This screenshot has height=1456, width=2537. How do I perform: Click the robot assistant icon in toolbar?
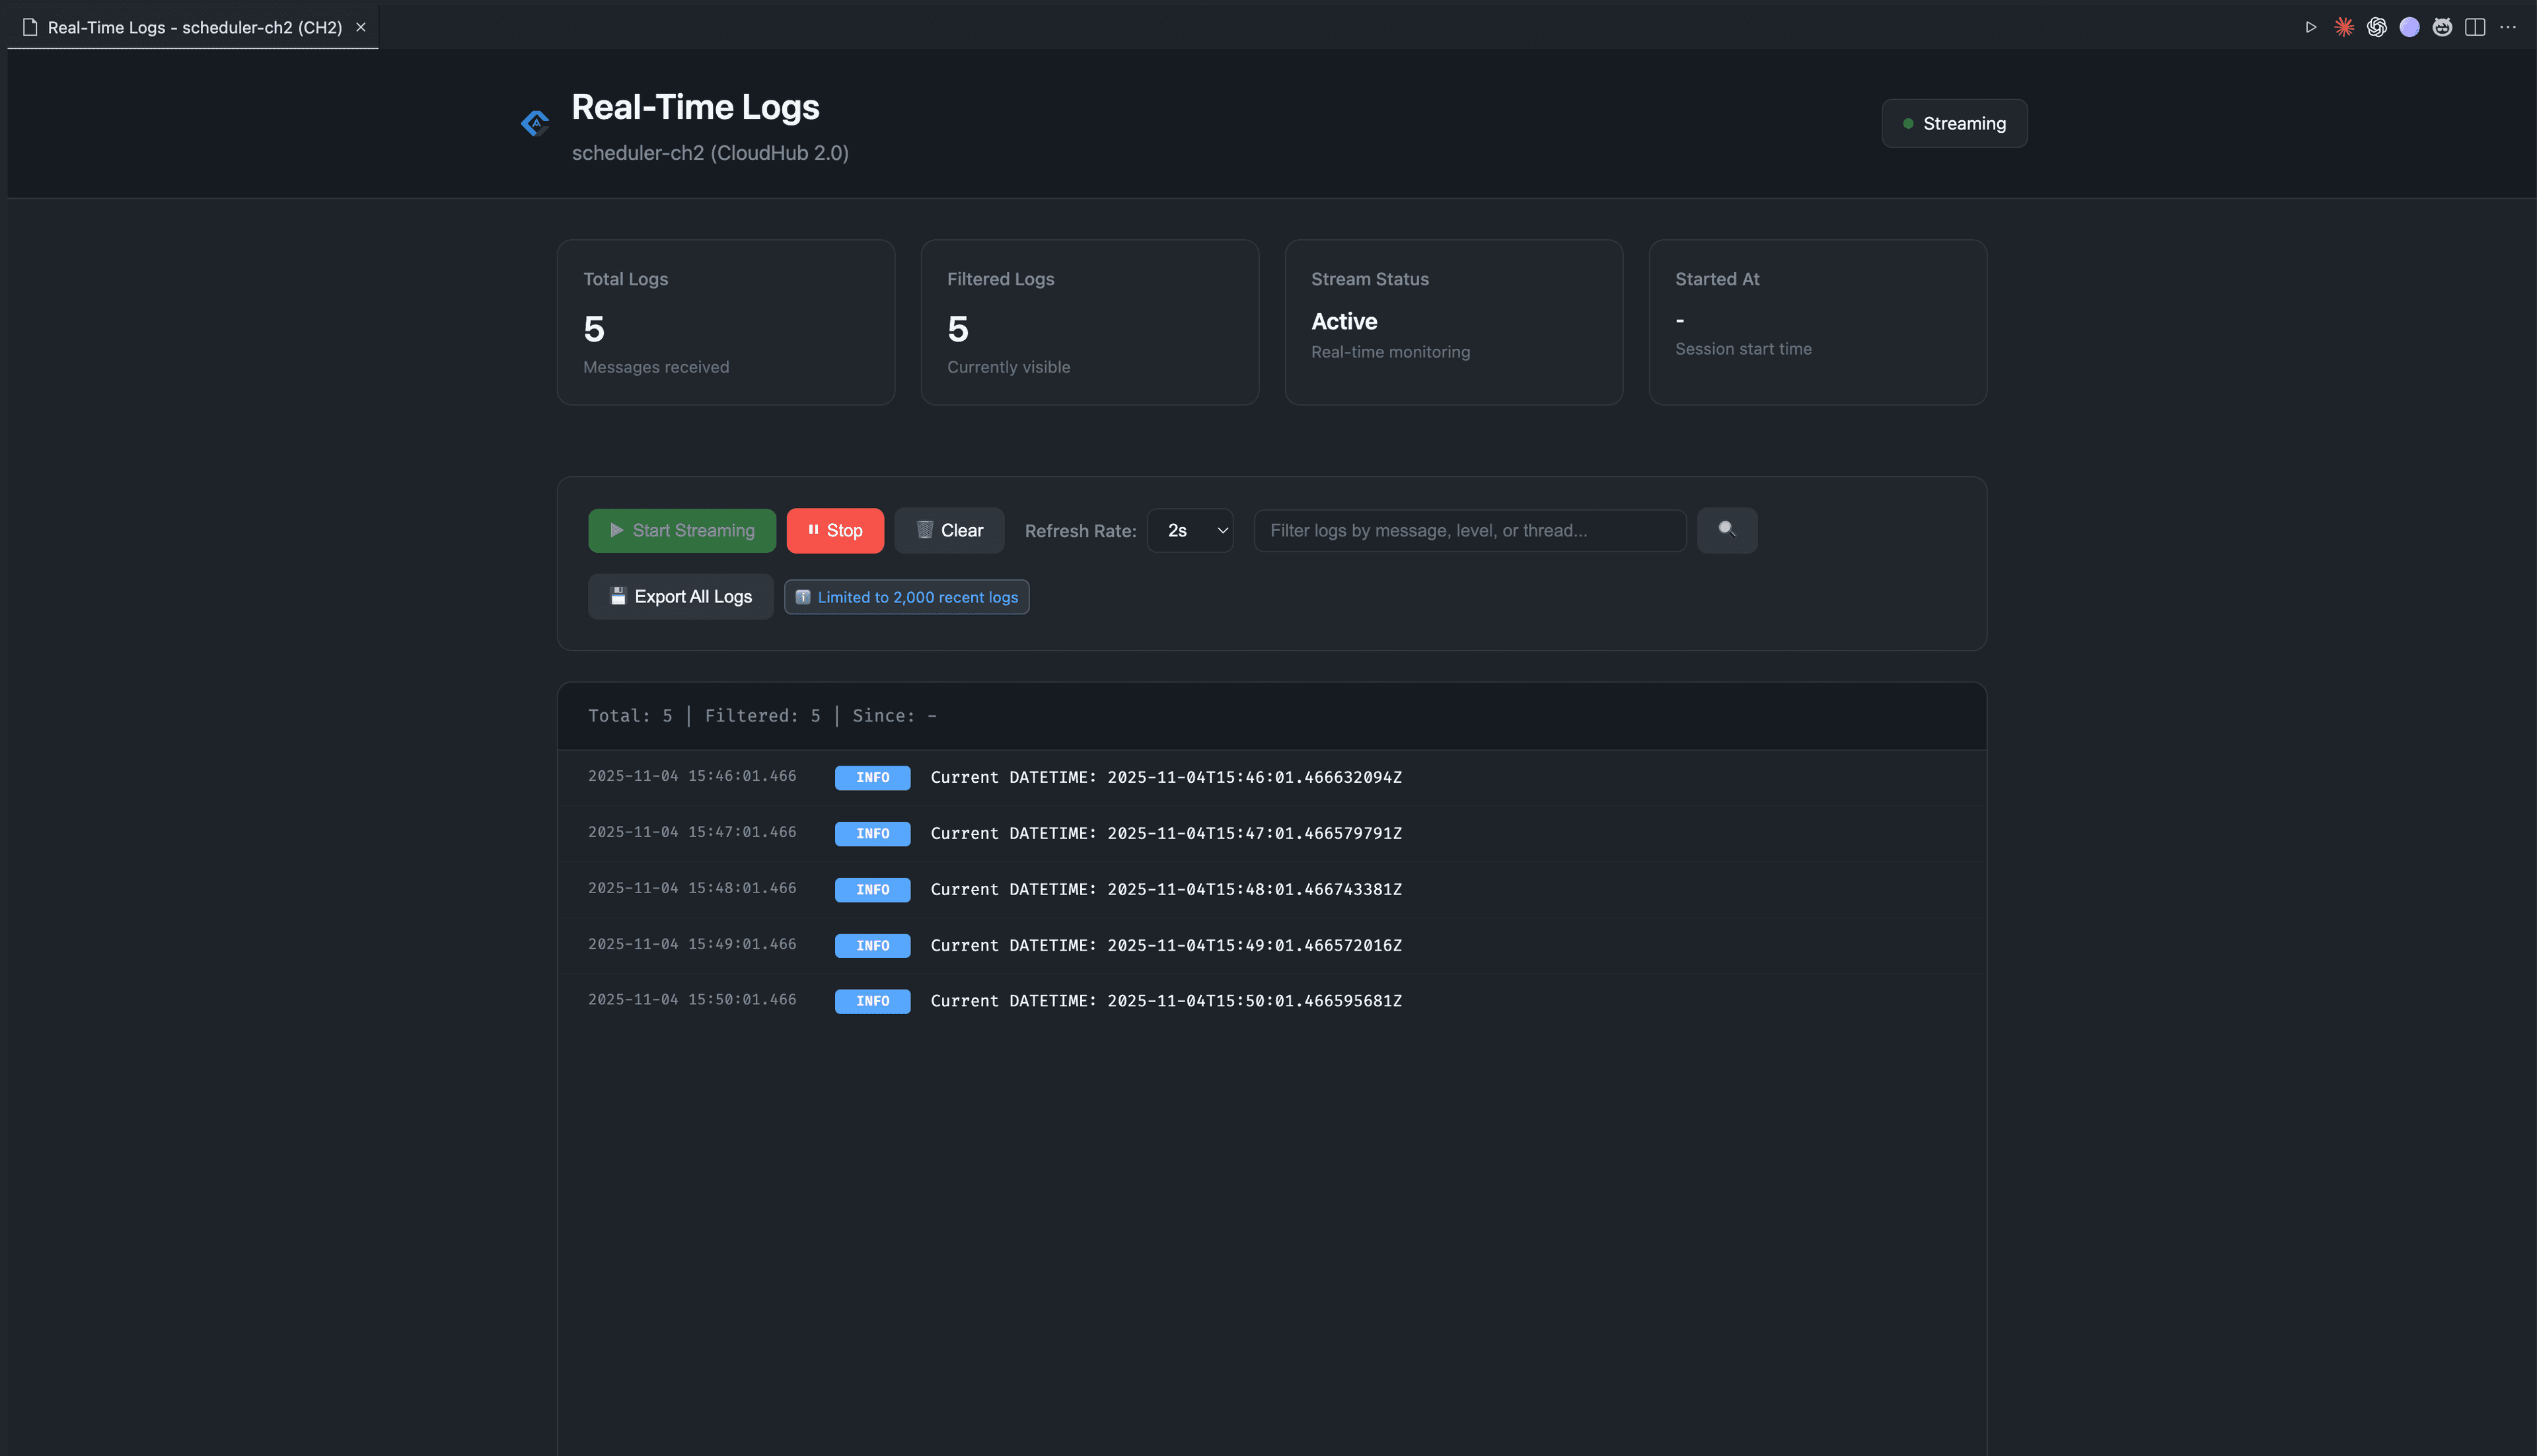point(2442,27)
